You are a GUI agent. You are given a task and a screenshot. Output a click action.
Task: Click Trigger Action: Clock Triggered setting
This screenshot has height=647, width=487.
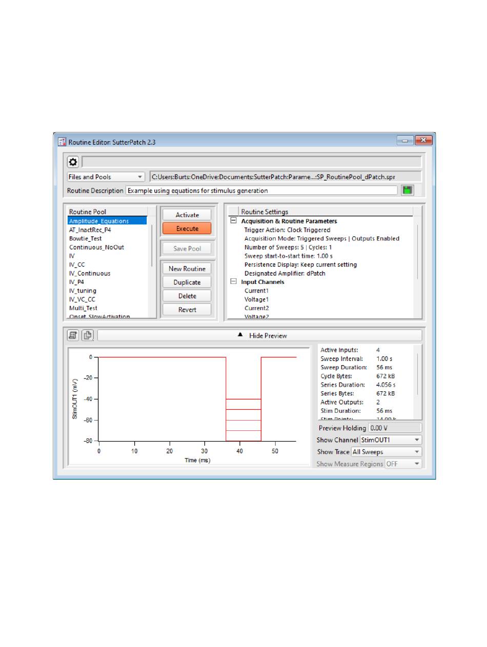tap(288, 230)
